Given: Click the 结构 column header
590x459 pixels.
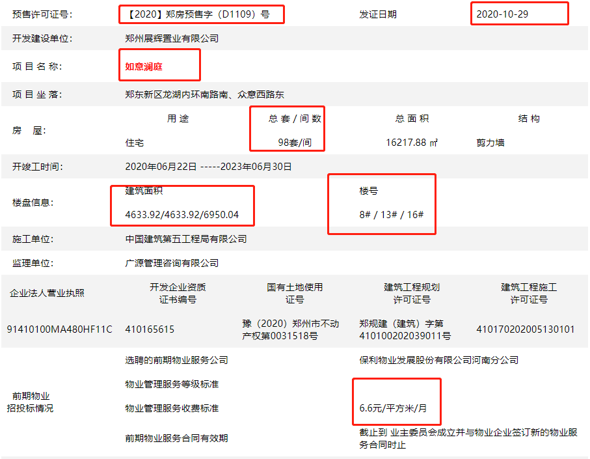Looking at the screenshot, I should [x=529, y=118].
